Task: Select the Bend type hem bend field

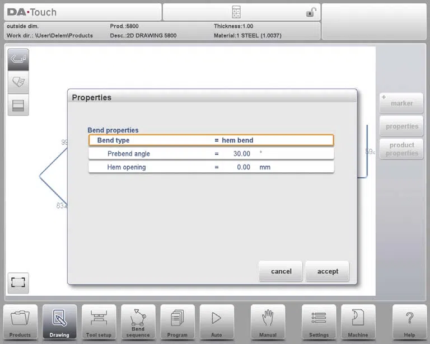Action: 211,140
